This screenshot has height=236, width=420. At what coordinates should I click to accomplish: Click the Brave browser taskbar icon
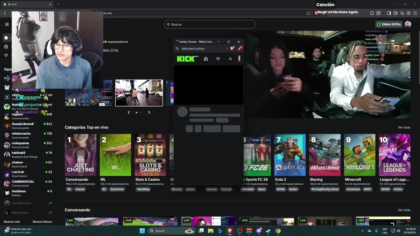[230, 231]
